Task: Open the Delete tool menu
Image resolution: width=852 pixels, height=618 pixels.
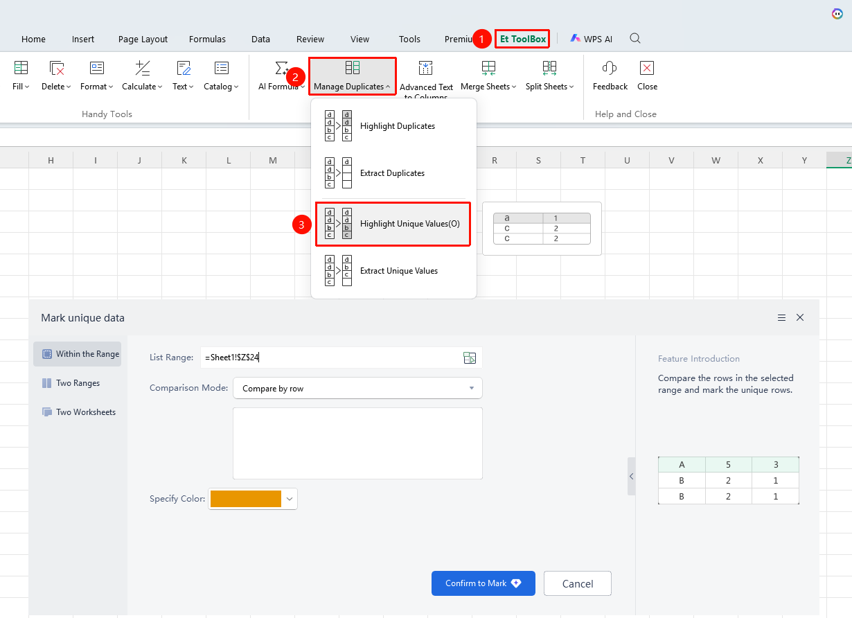Action: [56, 76]
